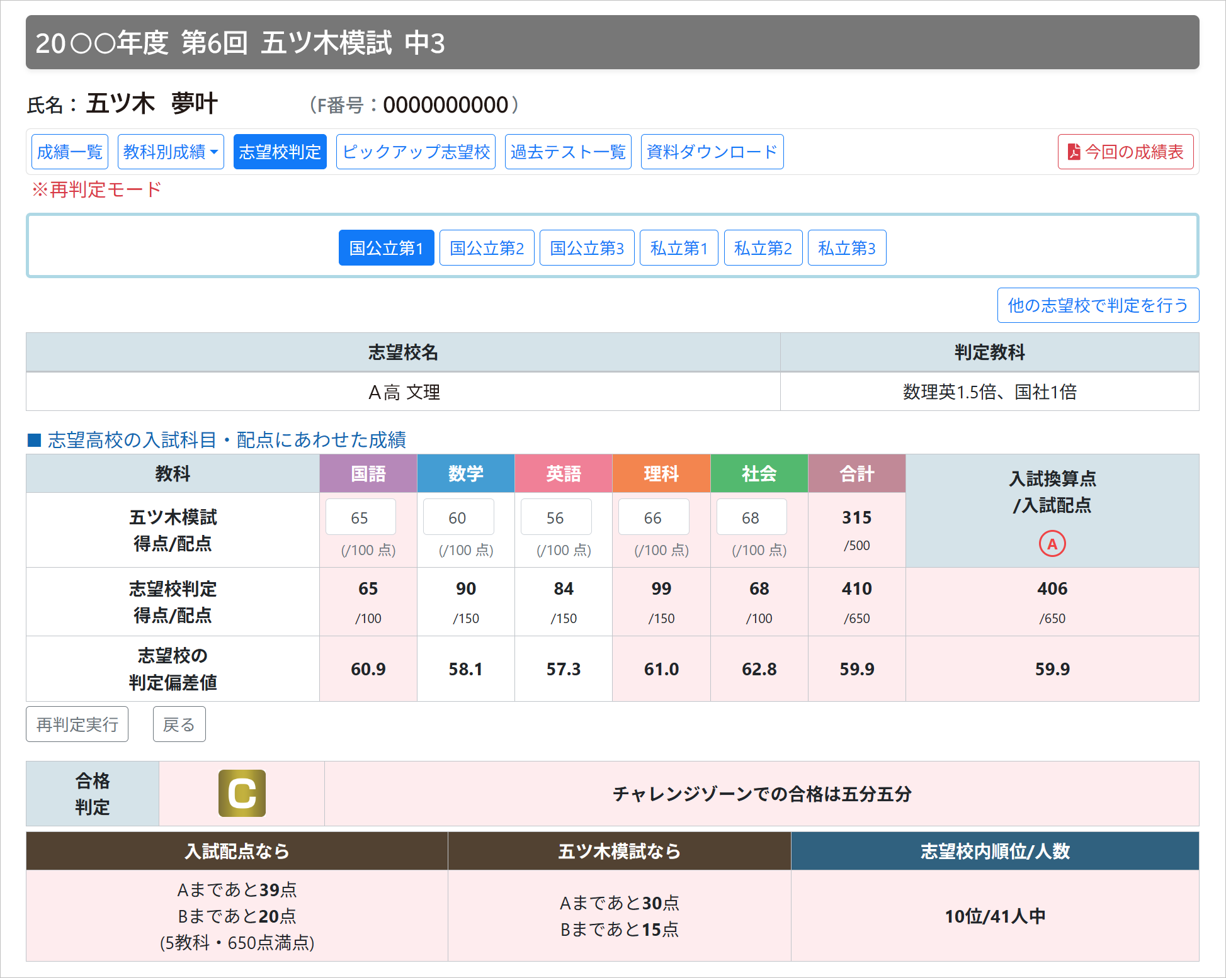The image size is (1226, 978).
Task: Click the 社会 score field showing 68
Action: (x=751, y=517)
